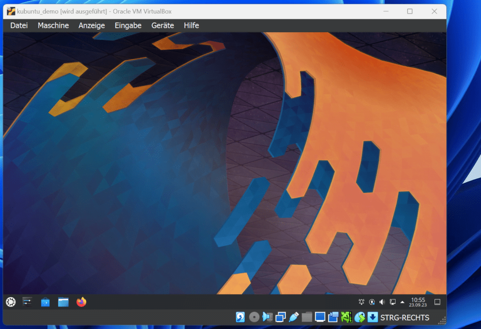Click the mouse integration status icon

[x=359, y=317]
